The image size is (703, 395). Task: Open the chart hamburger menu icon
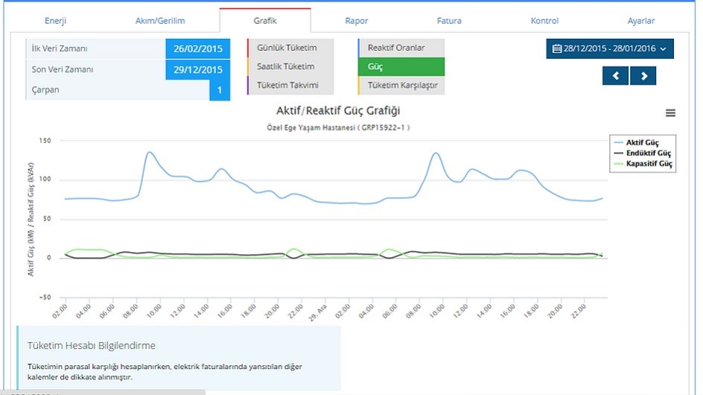[670, 113]
